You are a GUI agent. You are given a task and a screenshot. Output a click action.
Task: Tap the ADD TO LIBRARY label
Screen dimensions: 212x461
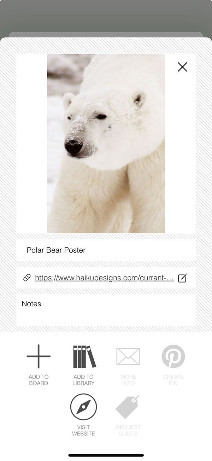(x=84, y=380)
